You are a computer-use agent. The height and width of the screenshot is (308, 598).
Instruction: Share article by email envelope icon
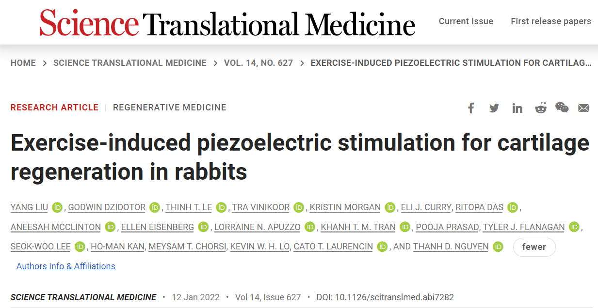pyautogui.click(x=583, y=108)
